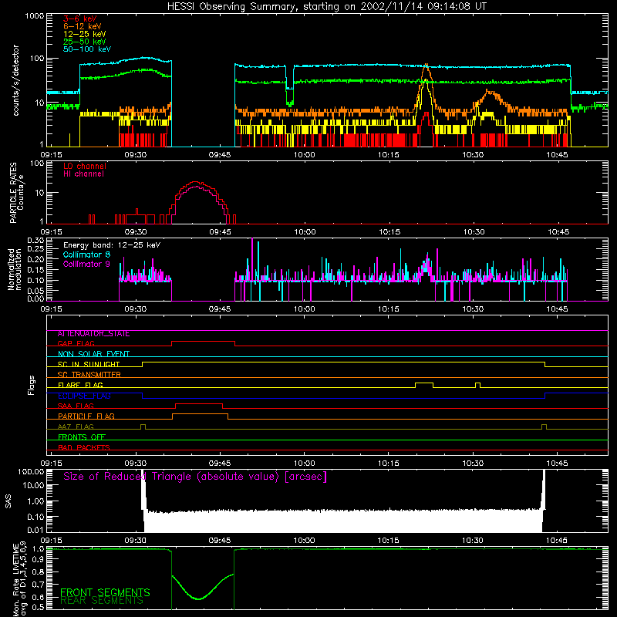The image size is (617, 617).
Task: Click the BAD_PACKETS flag label
Action: [x=84, y=448]
